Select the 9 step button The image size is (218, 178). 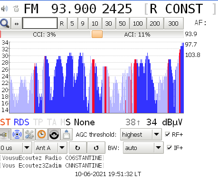pos(83,23)
